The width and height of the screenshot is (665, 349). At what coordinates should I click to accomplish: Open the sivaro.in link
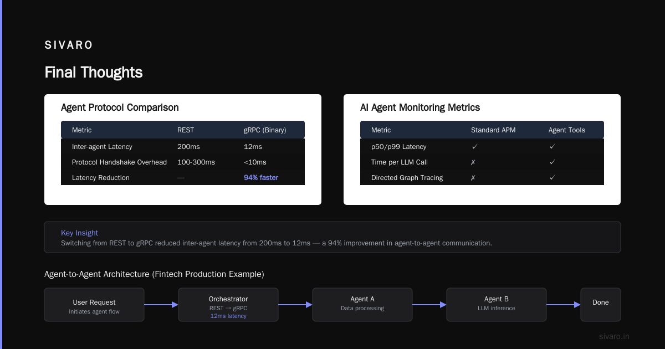click(615, 336)
